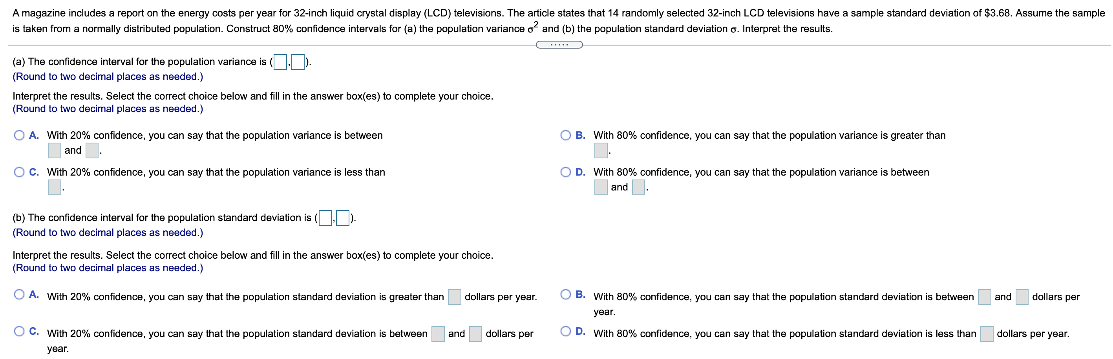The image size is (1113, 359).
Task: Click second answer box in variance option A
Action: tap(92, 150)
